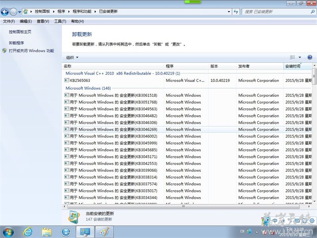The width and height of the screenshot is (317, 238).
Task: Click the icon of update KB3039066
Action: tap(67, 170)
